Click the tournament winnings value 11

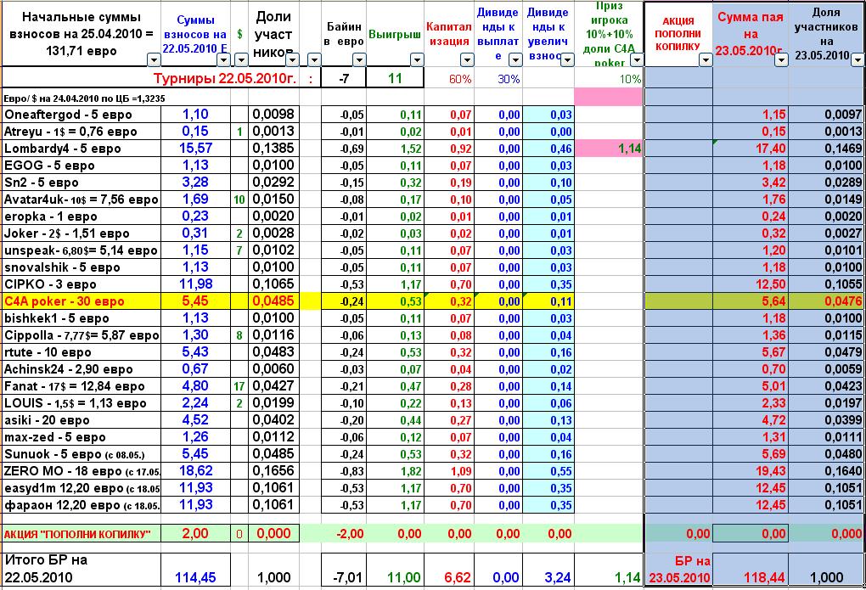click(x=395, y=78)
